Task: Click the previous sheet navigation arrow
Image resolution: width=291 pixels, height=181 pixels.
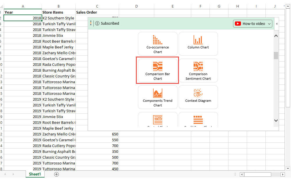Action: 5,174
